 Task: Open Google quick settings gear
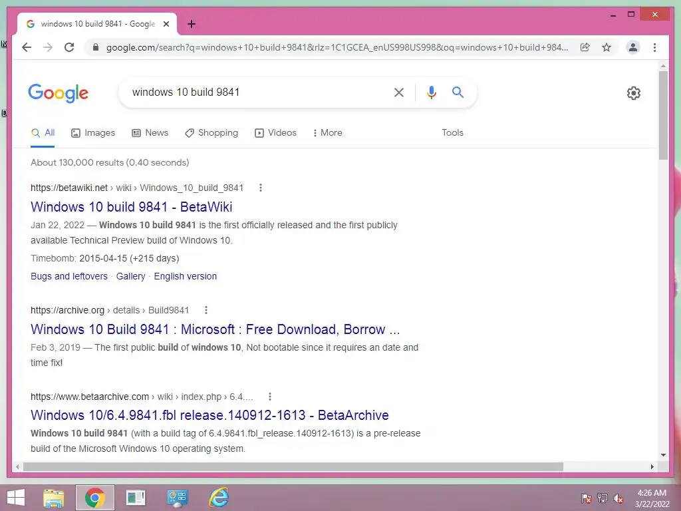pos(634,93)
